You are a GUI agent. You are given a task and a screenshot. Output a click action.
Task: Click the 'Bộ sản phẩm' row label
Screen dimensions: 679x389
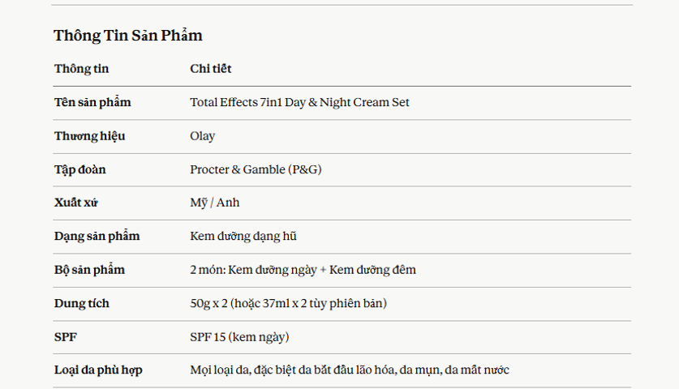tap(89, 270)
